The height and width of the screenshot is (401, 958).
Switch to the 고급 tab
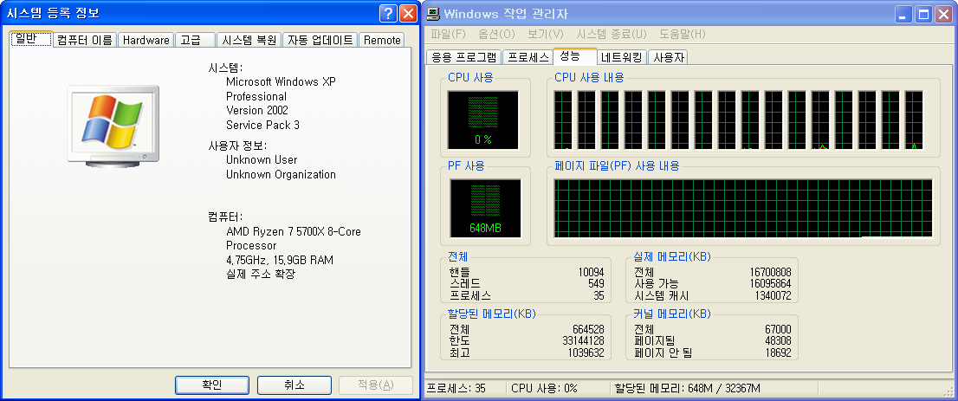195,41
